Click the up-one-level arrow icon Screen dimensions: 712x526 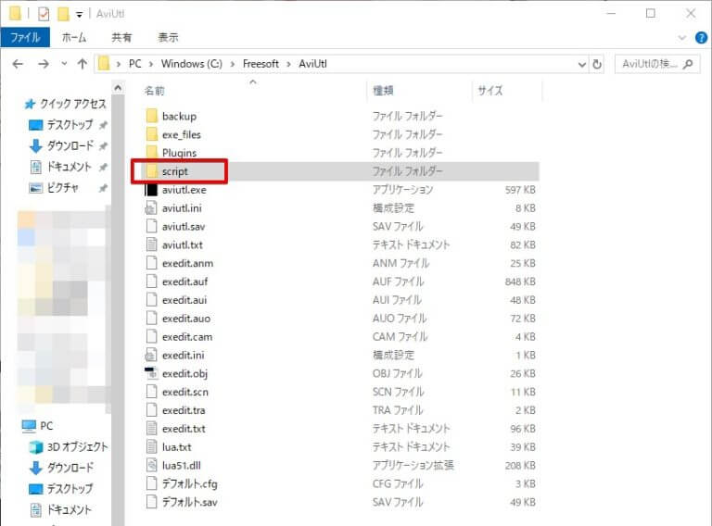83,64
